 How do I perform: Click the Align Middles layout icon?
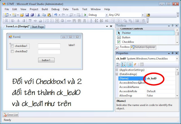coord(35,21)
